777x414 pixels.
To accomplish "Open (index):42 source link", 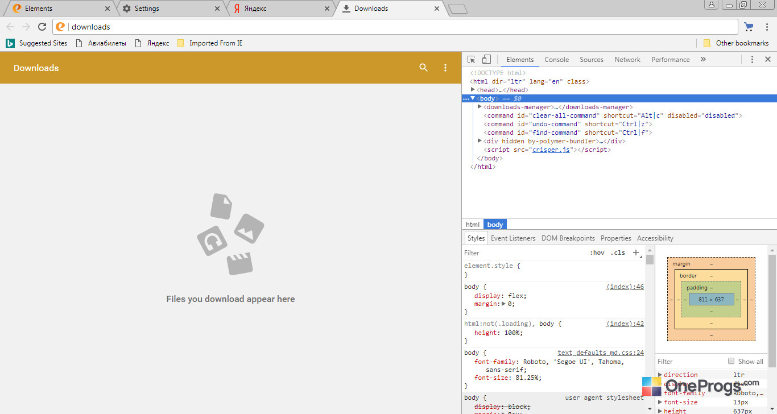I will pos(625,324).
